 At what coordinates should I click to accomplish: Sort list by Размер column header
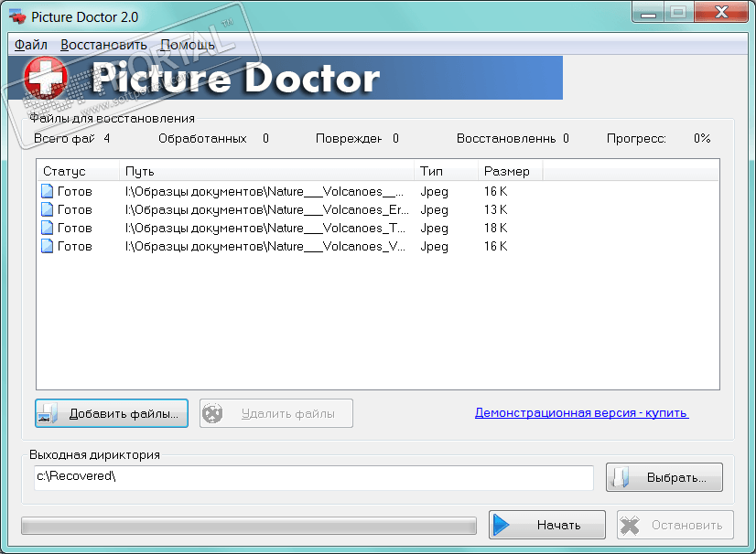[x=510, y=171]
